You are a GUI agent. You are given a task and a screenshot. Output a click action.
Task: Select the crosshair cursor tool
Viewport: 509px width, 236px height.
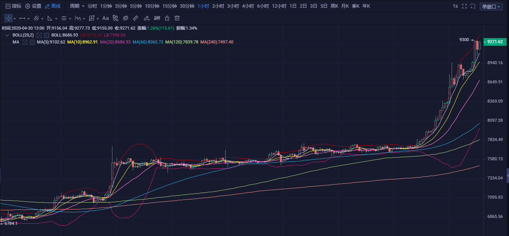[8, 18]
